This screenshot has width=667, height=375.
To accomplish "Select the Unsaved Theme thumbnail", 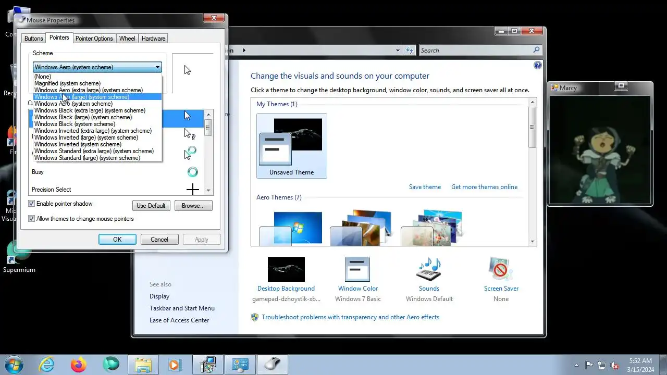I will [x=292, y=146].
